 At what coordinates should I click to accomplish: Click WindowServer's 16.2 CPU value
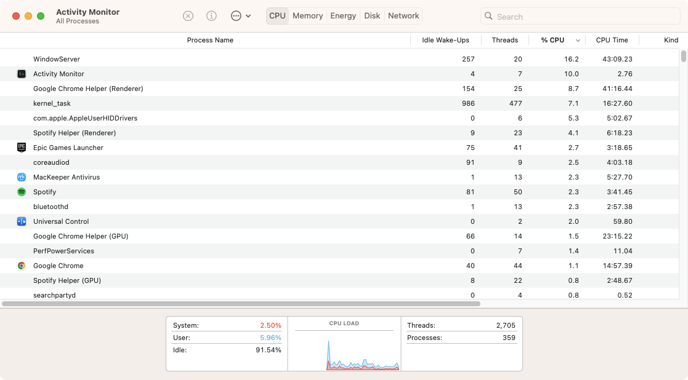click(x=572, y=59)
